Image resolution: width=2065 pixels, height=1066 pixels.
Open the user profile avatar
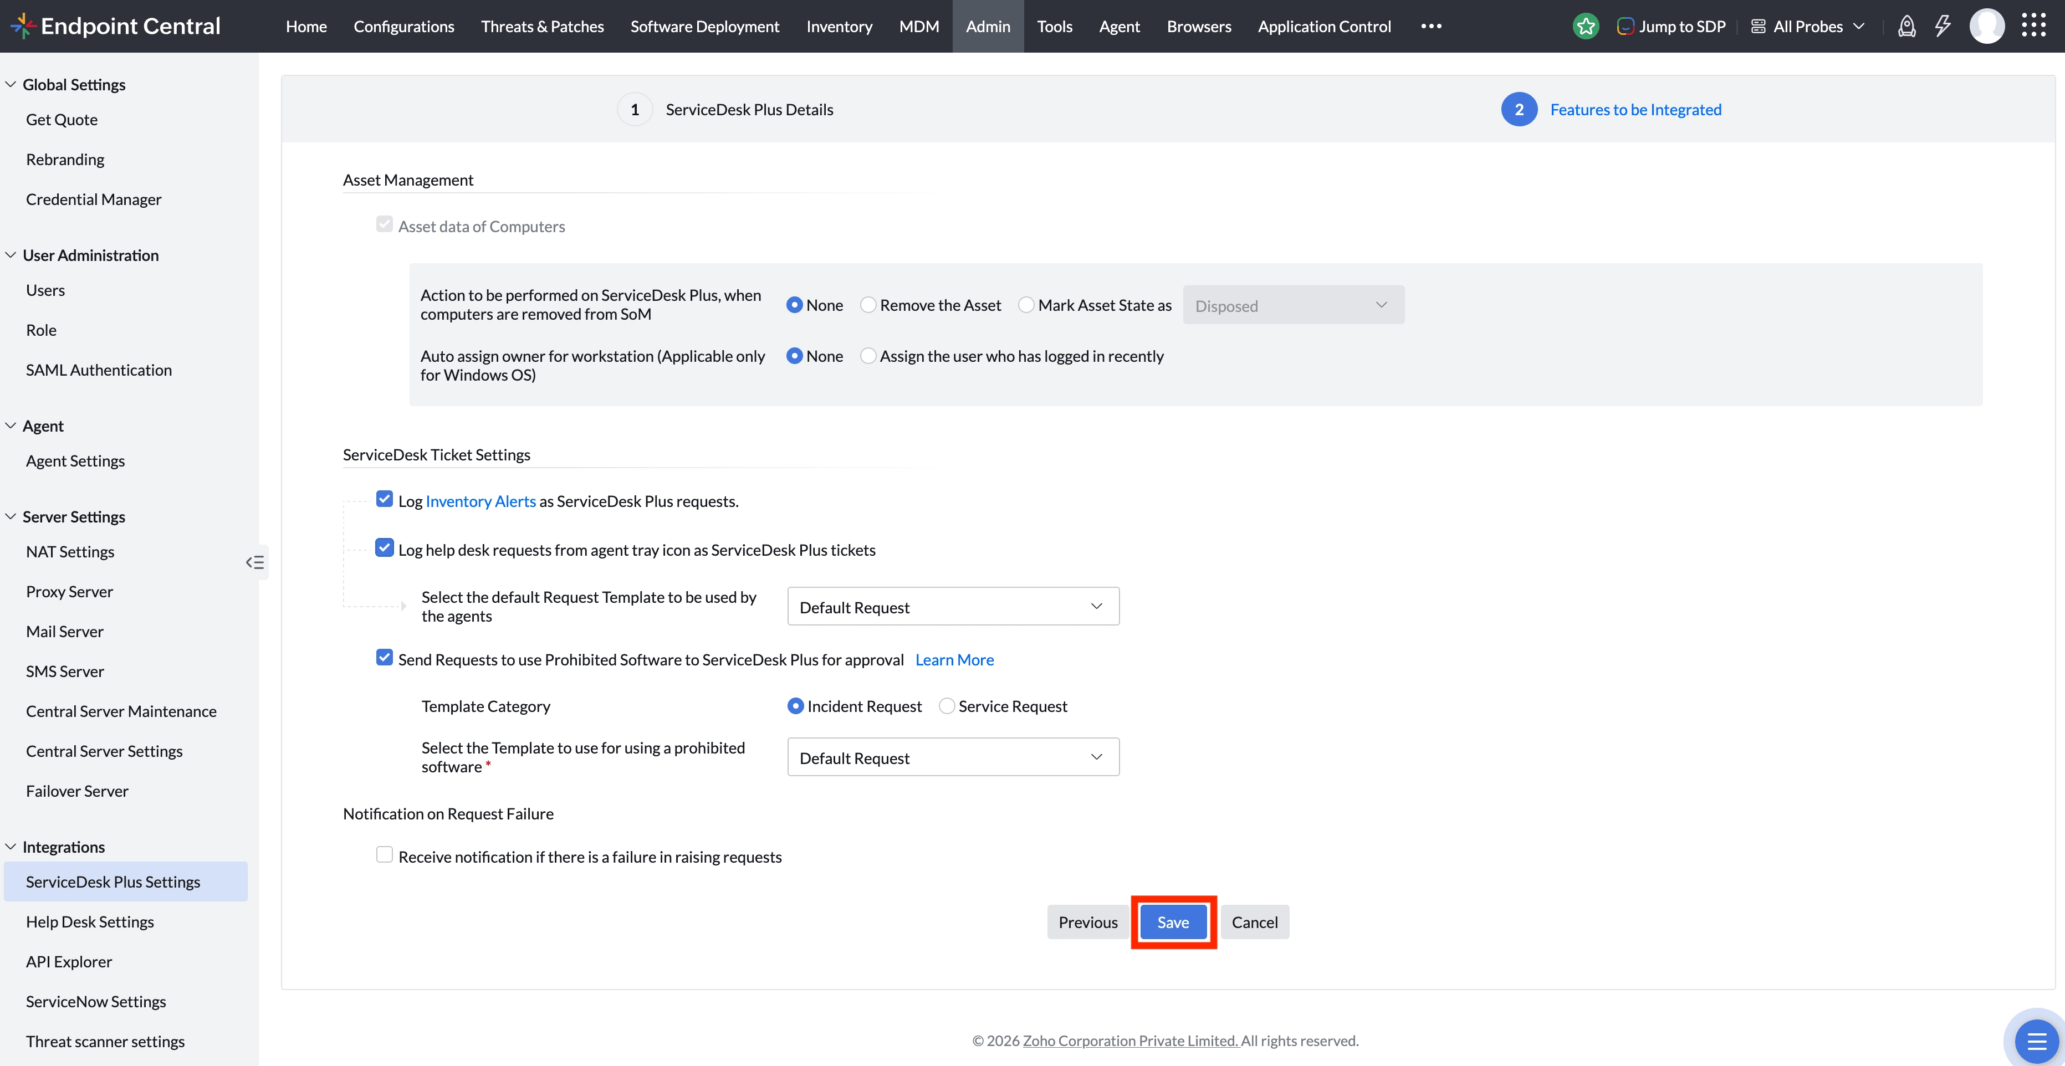(1987, 27)
